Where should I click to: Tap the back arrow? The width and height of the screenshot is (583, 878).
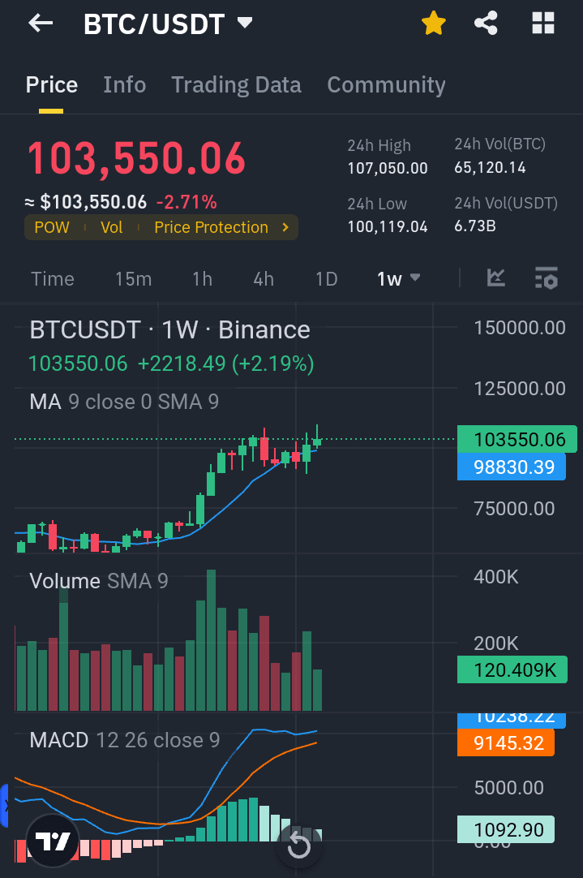(41, 24)
